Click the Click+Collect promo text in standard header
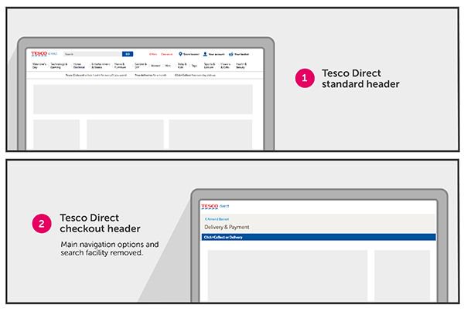The image size is (464, 311). click(195, 76)
